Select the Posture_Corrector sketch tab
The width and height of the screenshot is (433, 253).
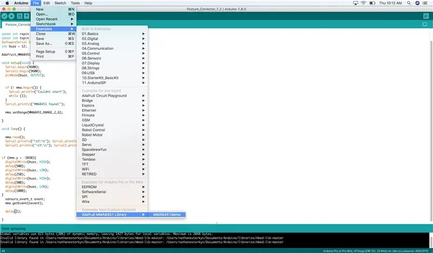point(17,24)
